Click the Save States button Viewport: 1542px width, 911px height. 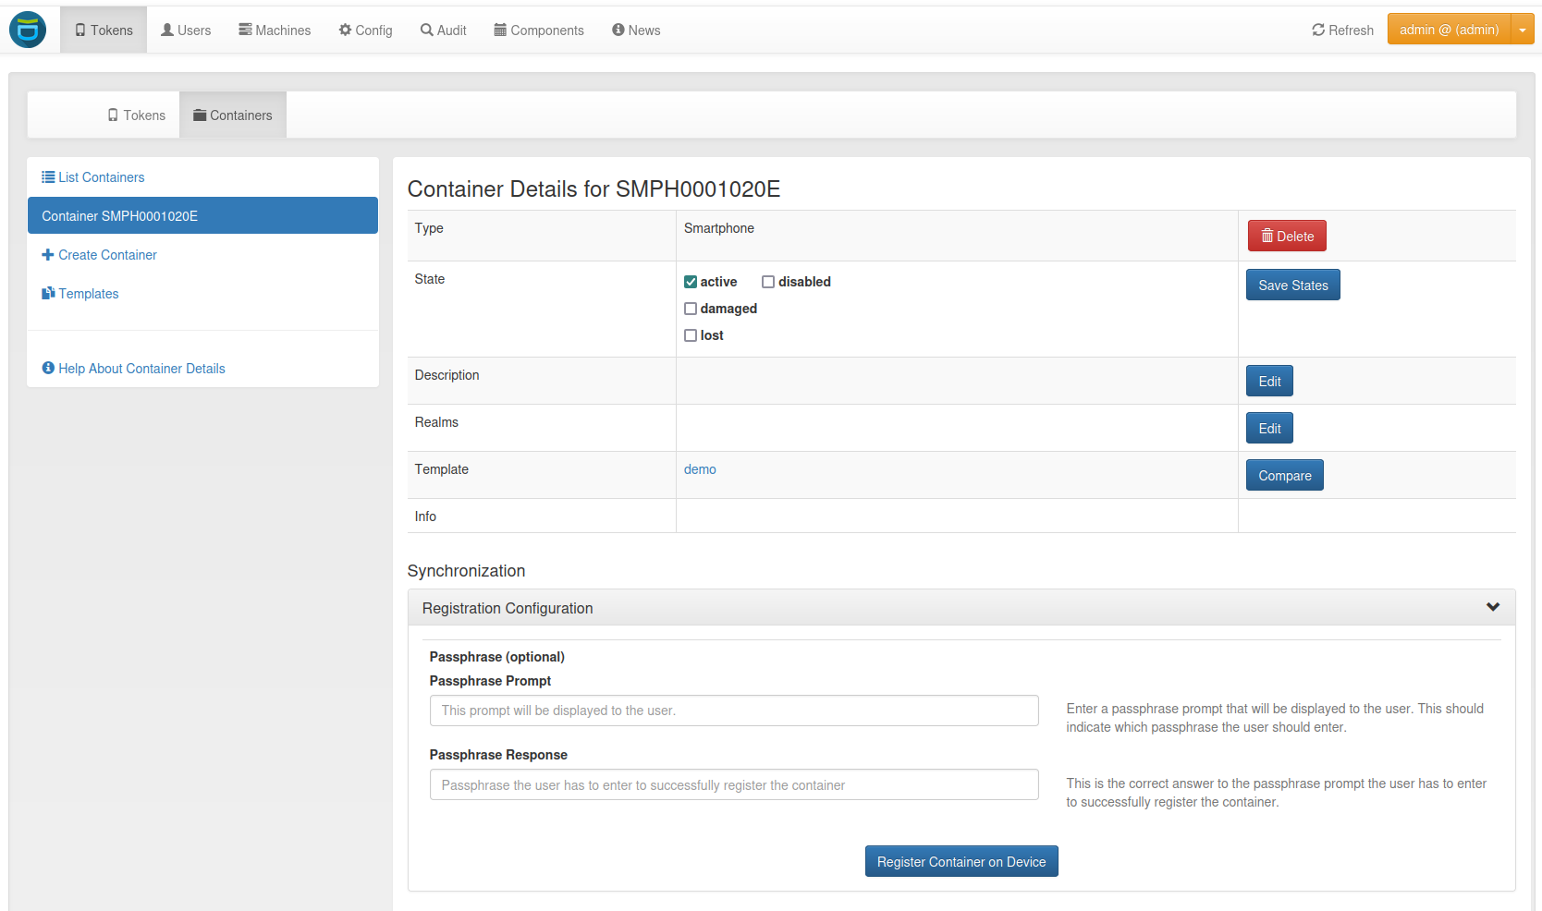point(1292,285)
